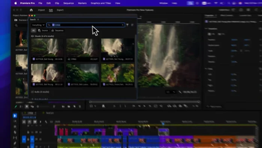Click the New Item icon in Project panel
The height and width of the screenshot is (148, 262).
coord(74,106)
